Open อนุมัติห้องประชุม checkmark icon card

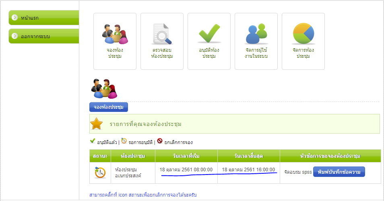[x=209, y=41]
